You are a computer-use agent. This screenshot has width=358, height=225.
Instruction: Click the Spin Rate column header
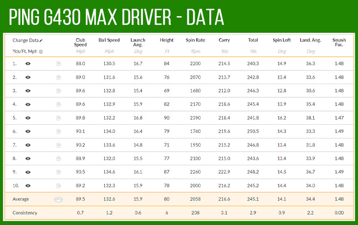(196, 40)
